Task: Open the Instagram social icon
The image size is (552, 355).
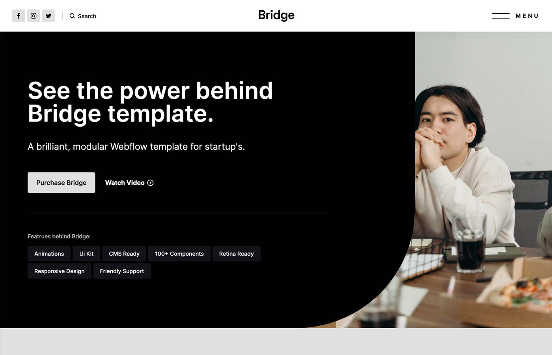Action: point(34,16)
